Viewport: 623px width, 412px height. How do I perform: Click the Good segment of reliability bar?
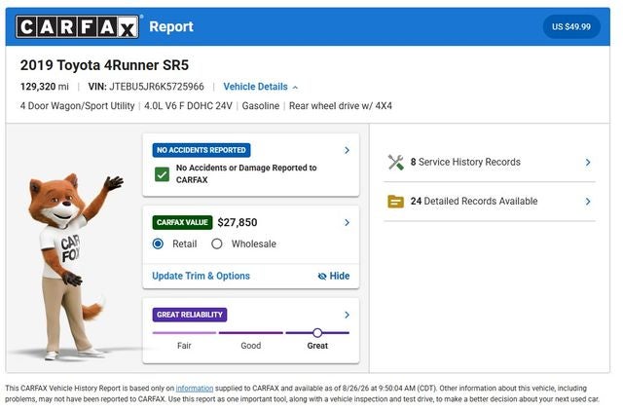pyautogui.click(x=251, y=333)
